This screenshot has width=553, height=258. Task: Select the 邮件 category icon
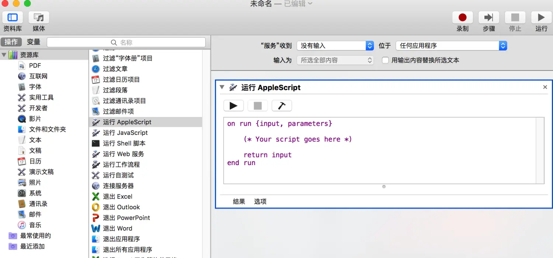click(x=22, y=215)
